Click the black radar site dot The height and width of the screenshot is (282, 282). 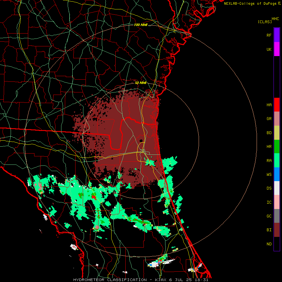tap(141, 140)
